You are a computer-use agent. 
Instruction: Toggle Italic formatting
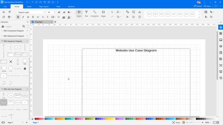[23, 17]
